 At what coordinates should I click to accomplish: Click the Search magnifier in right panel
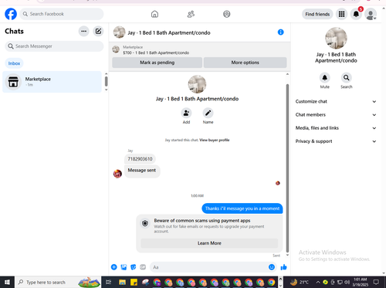(x=347, y=77)
